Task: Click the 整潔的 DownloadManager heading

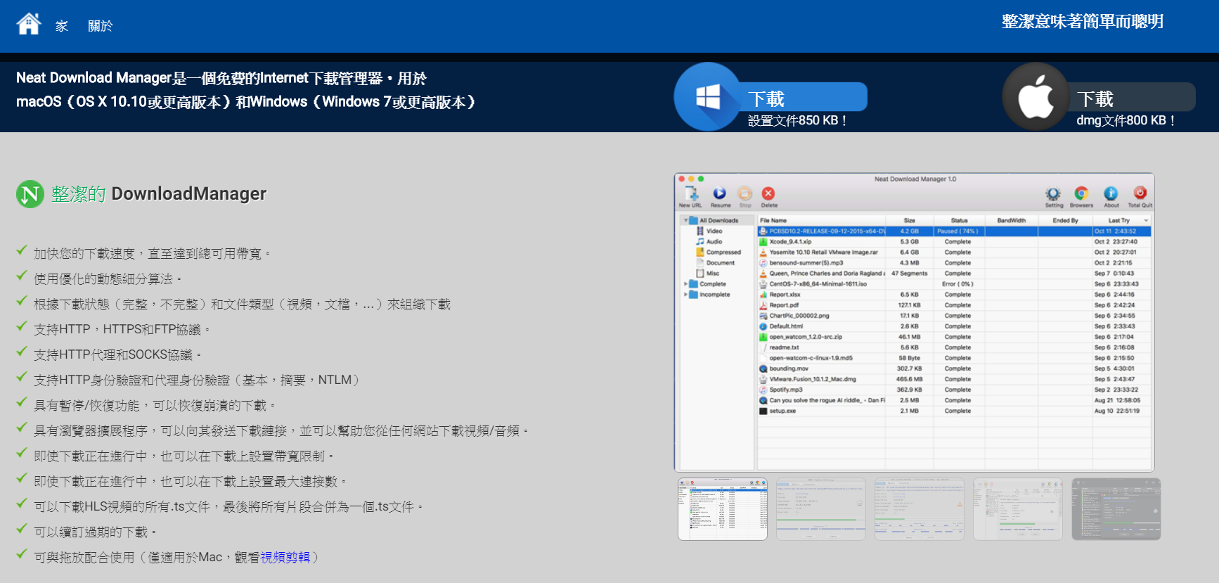Action: [159, 194]
